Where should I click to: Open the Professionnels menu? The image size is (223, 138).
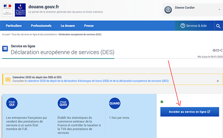(41, 26)
